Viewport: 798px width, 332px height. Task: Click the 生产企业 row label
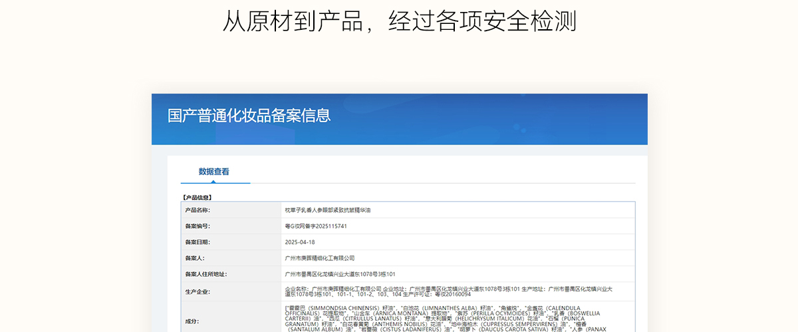click(197, 291)
